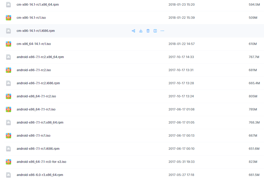Click archive icon of android-x86_64-7.1-rc2.iso
264x178 pixels.
tap(8, 96)
